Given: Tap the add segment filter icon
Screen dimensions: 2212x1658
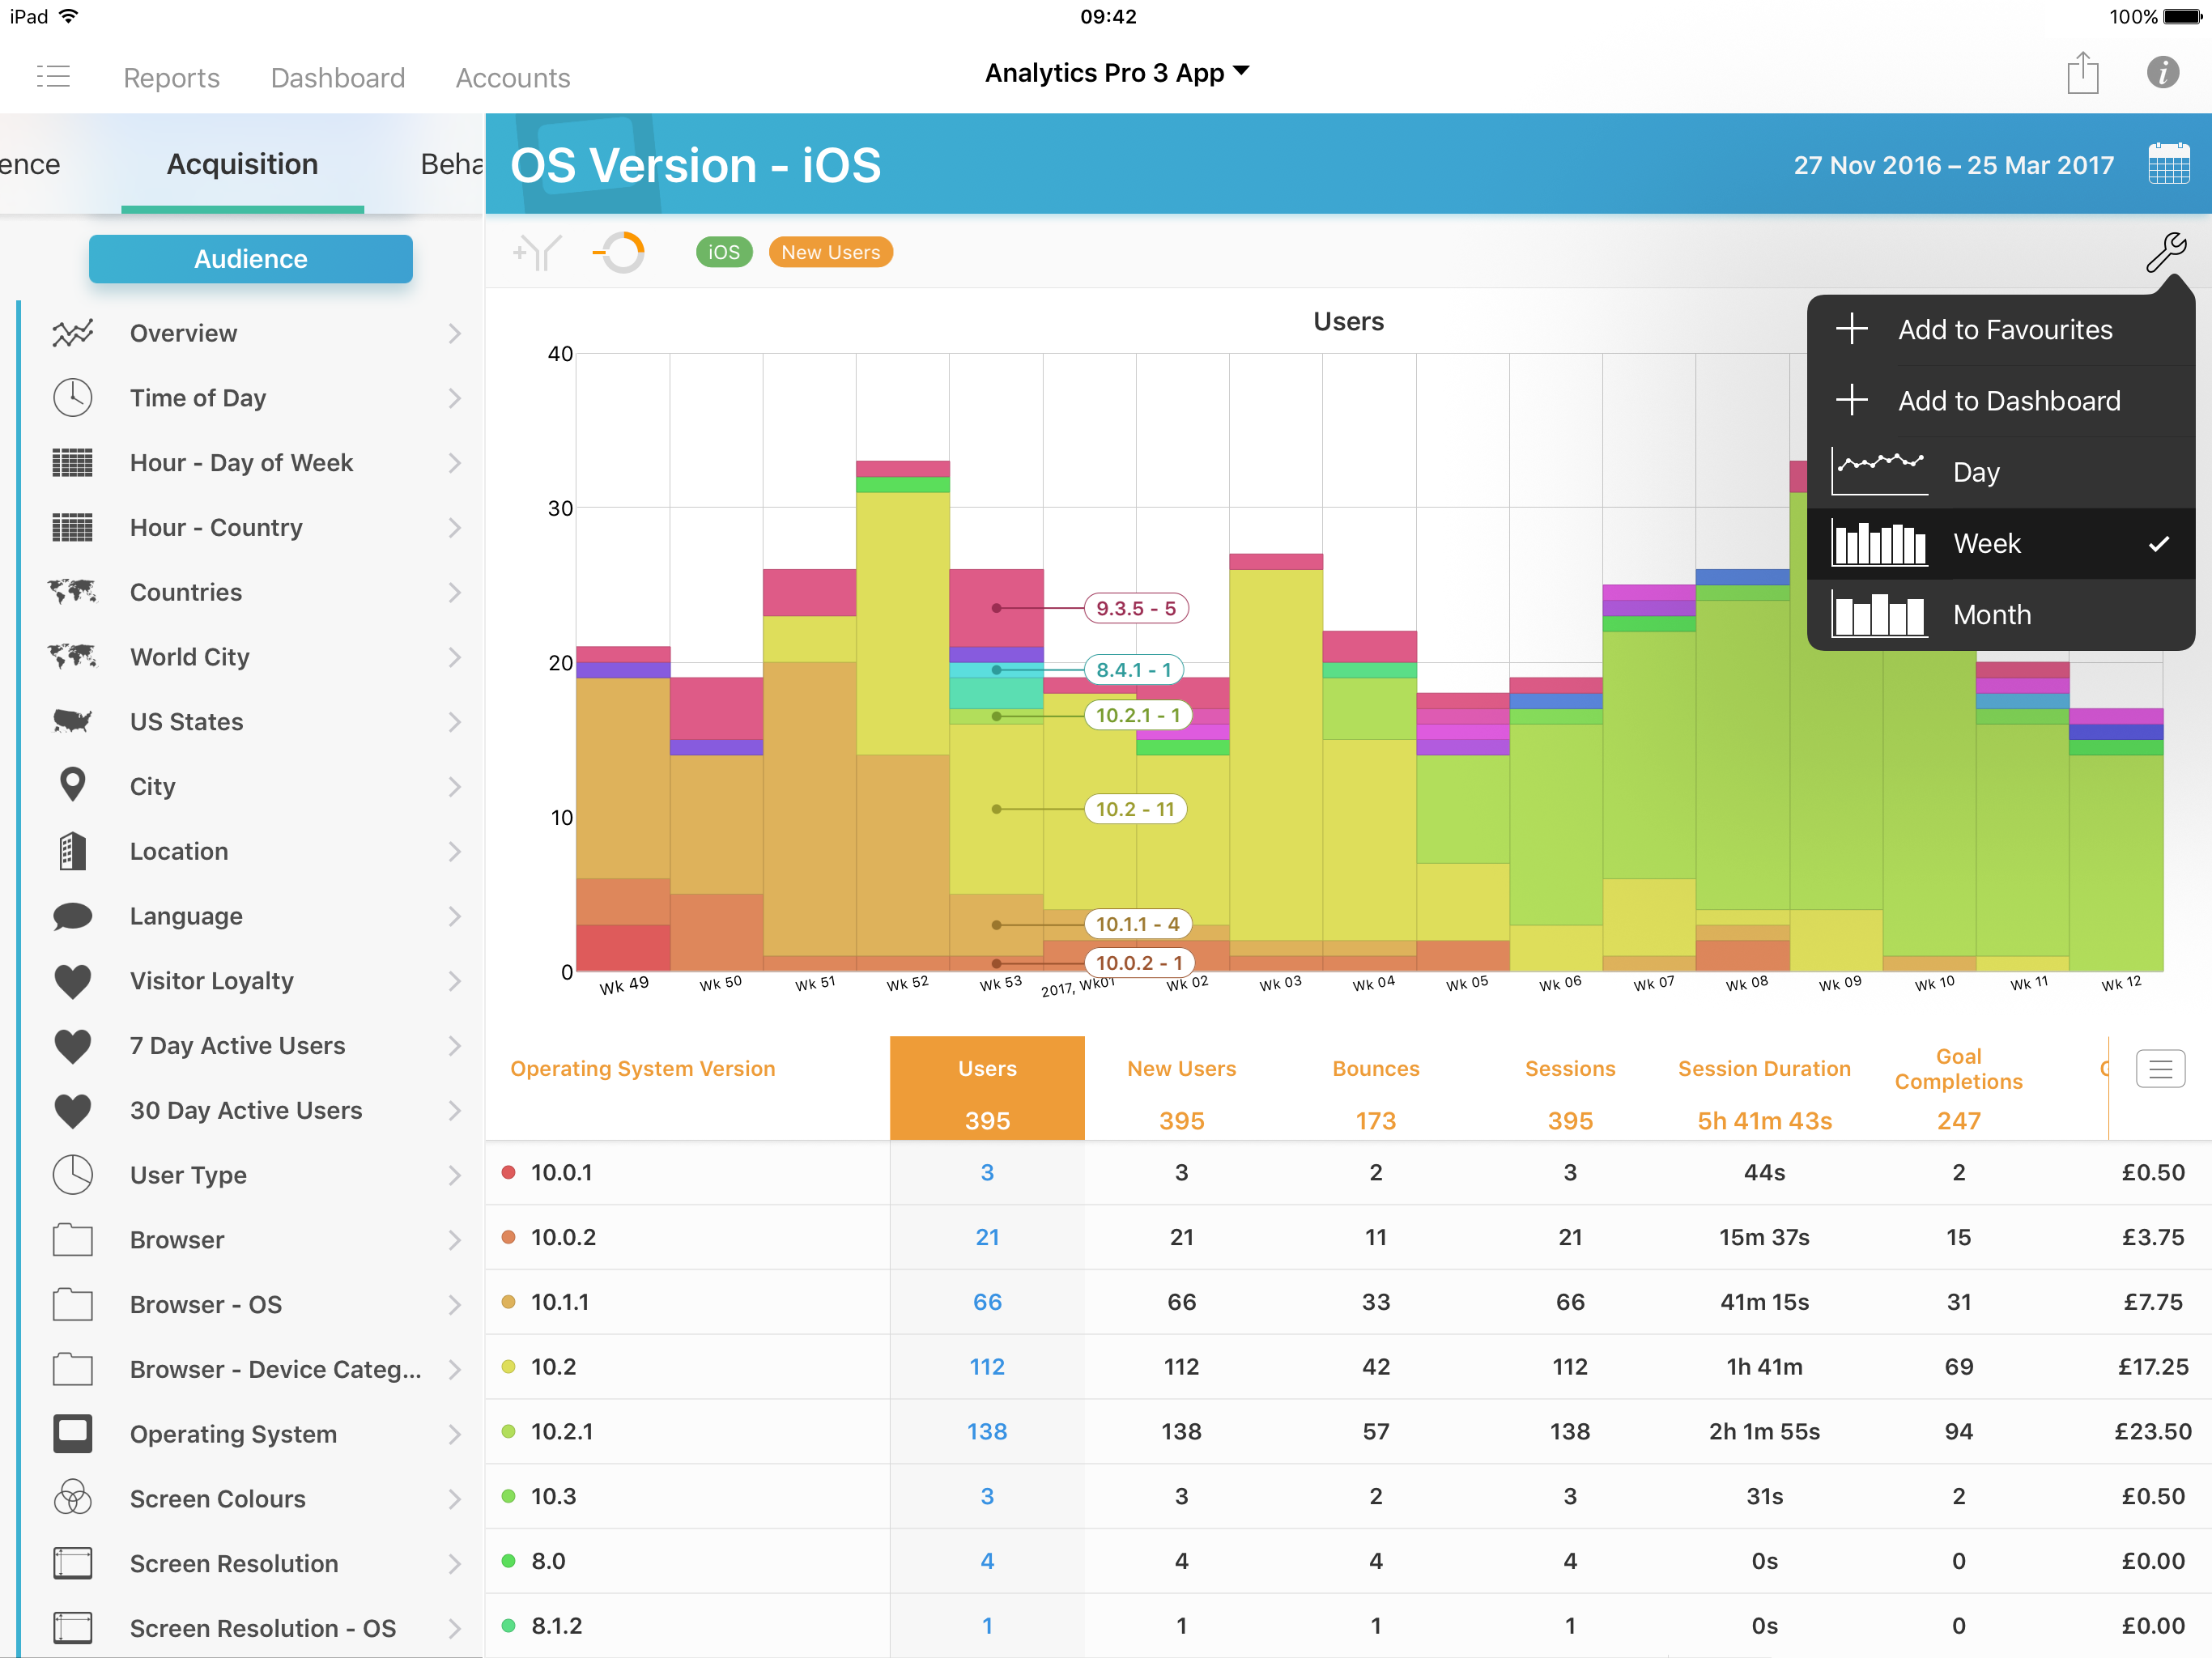Looking at the screenshot, I should point(537,253).
